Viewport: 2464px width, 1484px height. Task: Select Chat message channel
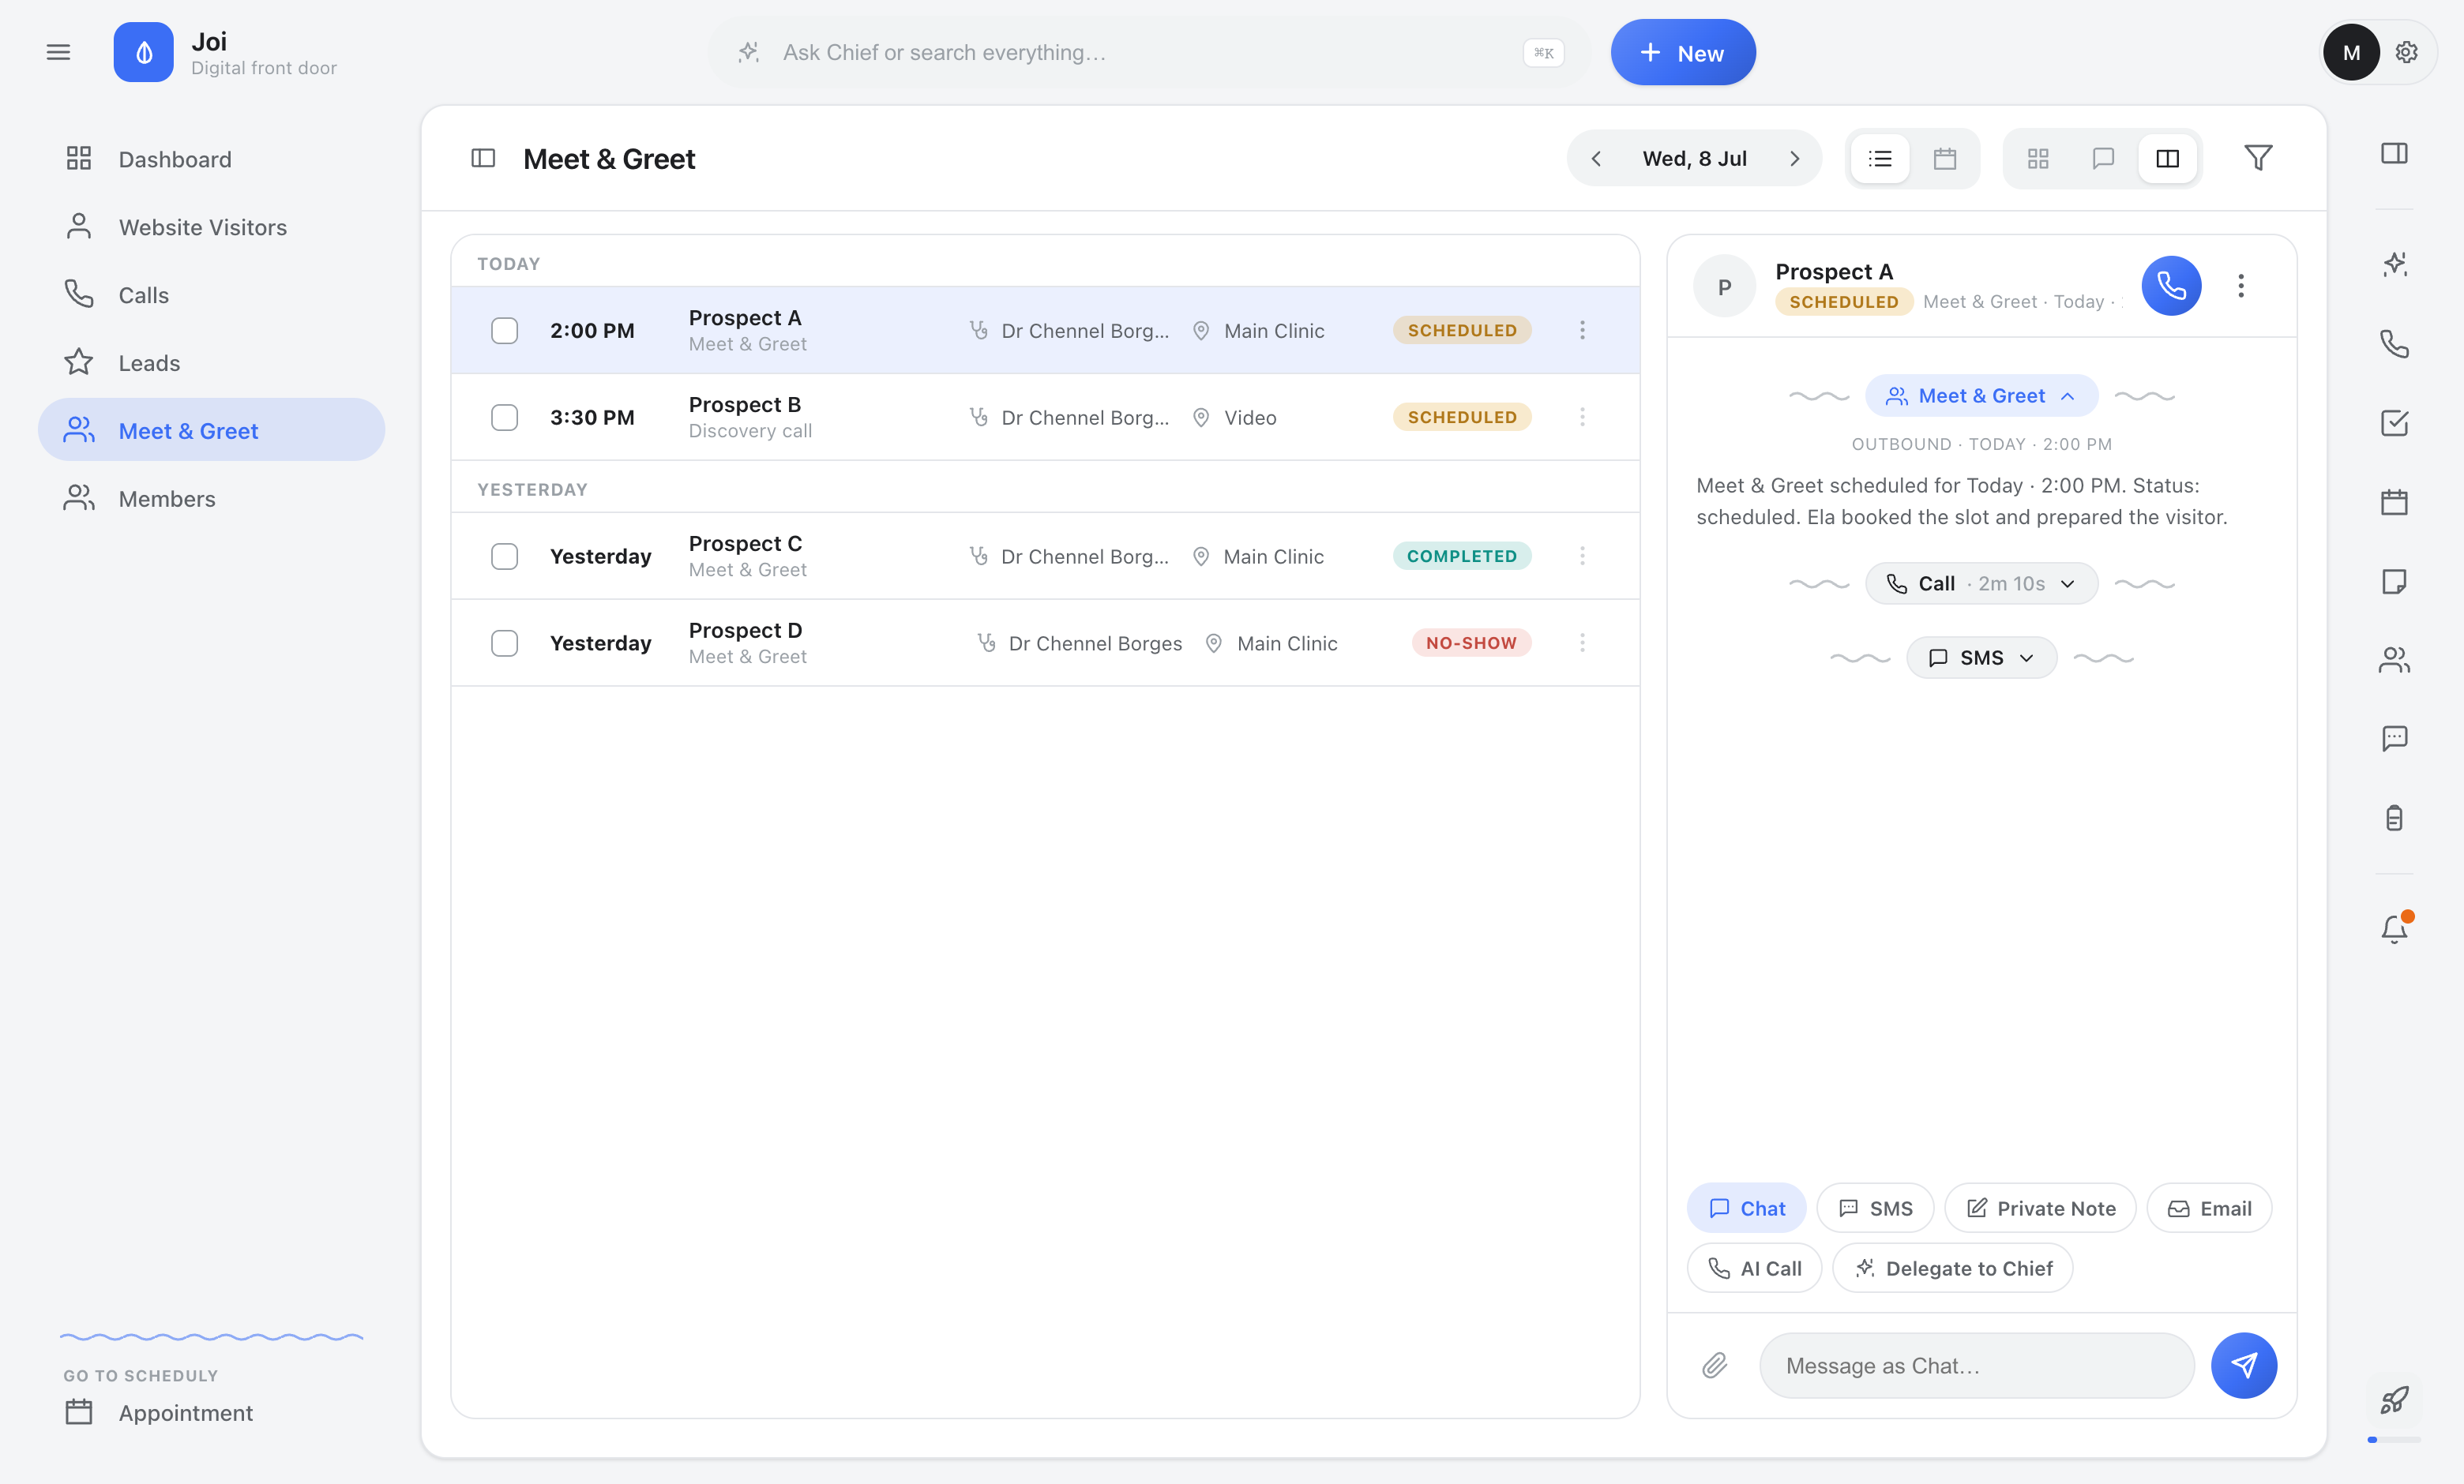pyautogui.click(x=1746, y=1209)
